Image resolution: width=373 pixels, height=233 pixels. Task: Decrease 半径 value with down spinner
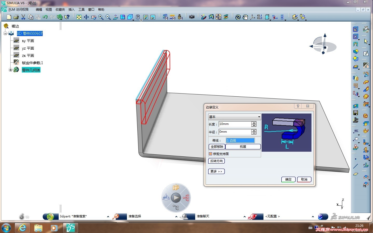[254, 133]
